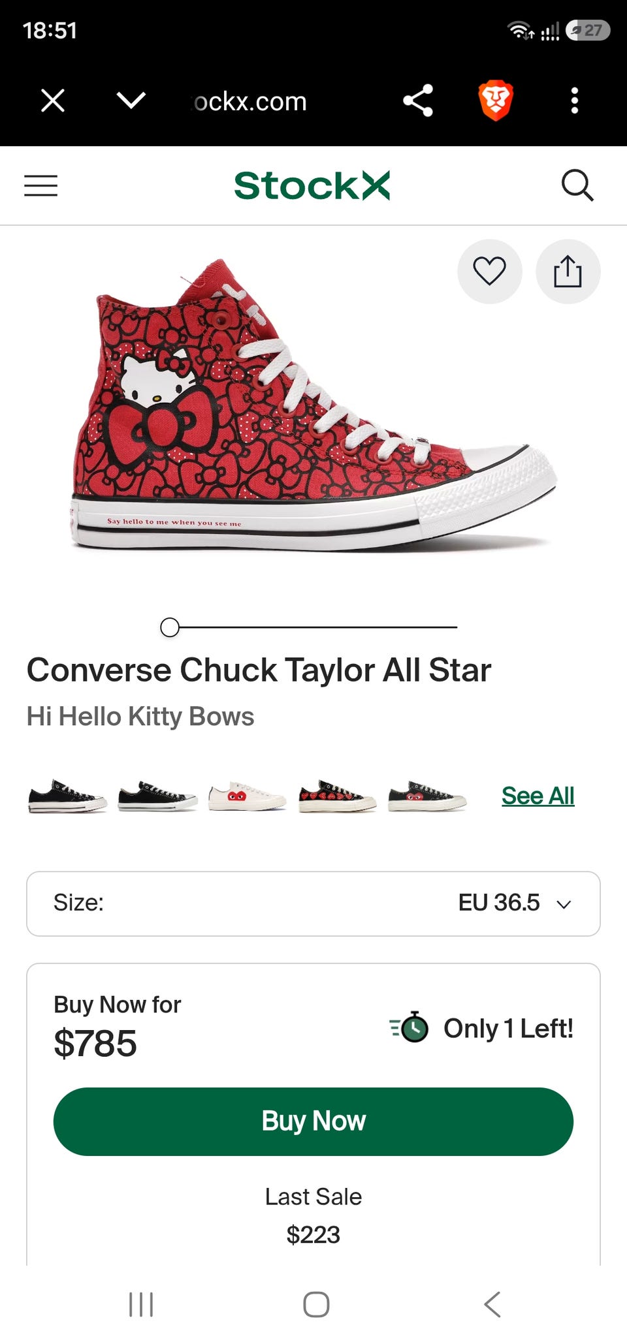Open the browser share icon
The height and width of the screenshot is (1344, 627).
418,101
